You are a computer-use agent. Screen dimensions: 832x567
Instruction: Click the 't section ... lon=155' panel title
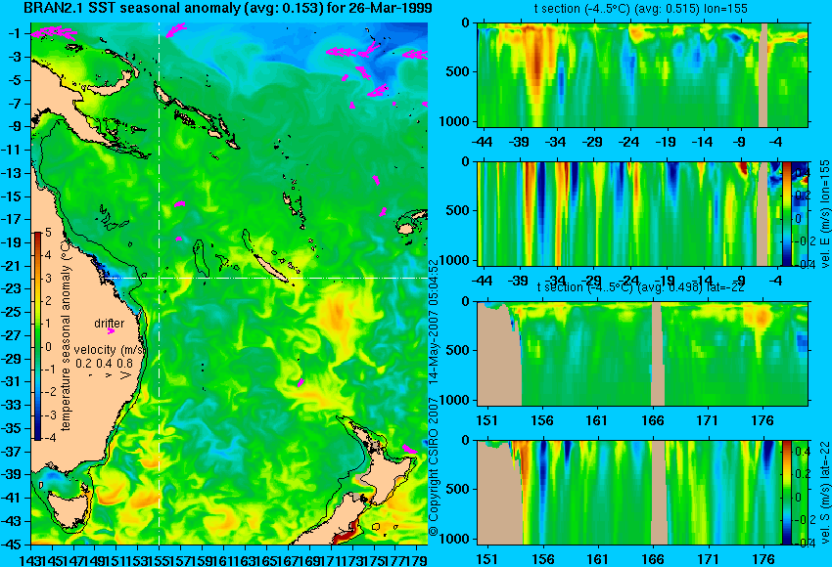pos(641,9)
